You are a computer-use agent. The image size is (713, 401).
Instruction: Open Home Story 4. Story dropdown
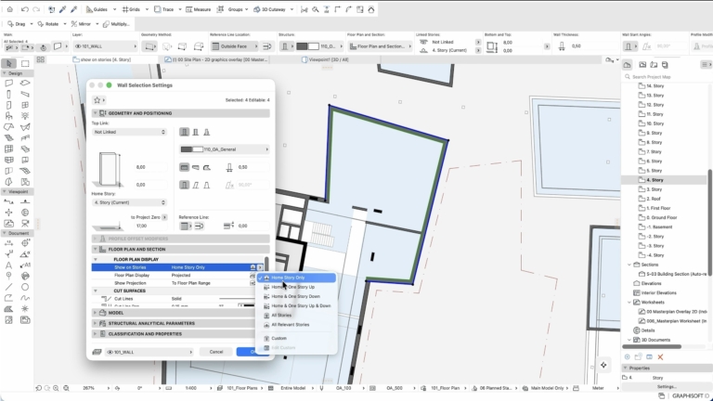[x=129, y=202]
